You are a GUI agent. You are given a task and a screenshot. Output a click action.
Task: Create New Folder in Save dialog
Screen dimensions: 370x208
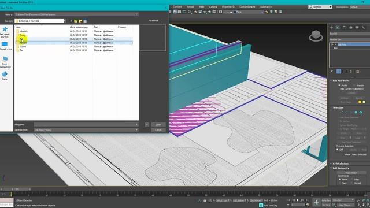(x=80, y=21)
